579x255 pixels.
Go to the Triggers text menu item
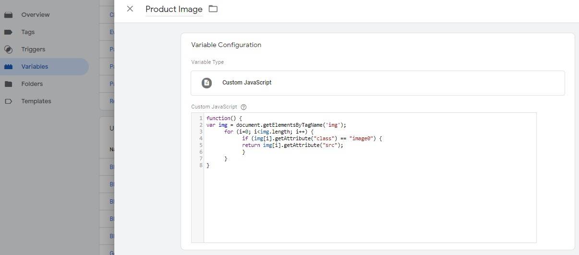(x=33, y=49)
